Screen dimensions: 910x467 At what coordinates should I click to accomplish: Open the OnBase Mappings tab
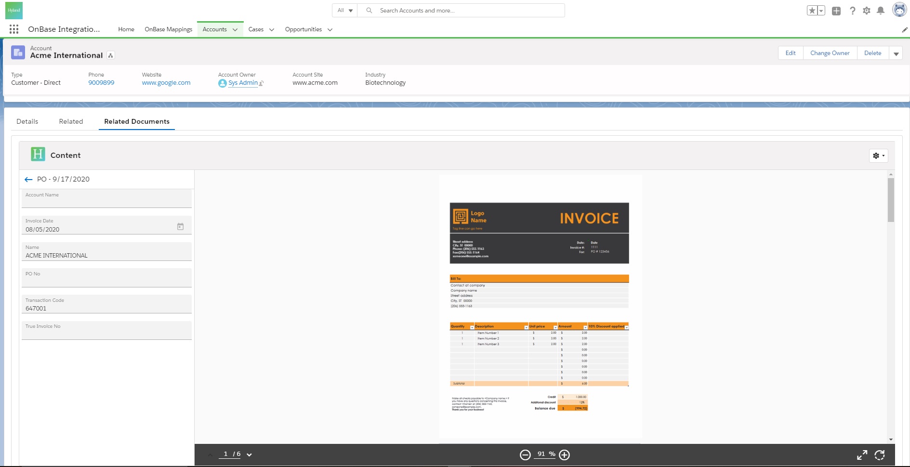pos(168,29)
